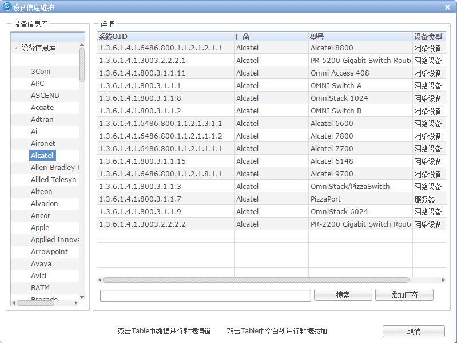Select the OmniStack/PizzaSwitch row

point(272,186)
